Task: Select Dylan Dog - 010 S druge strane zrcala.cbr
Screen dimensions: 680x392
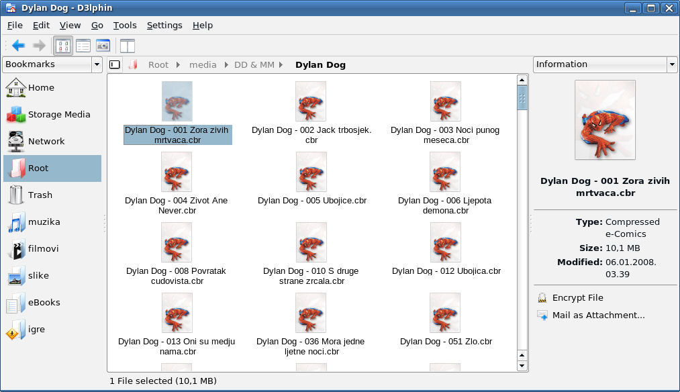Action: [311, 254]
